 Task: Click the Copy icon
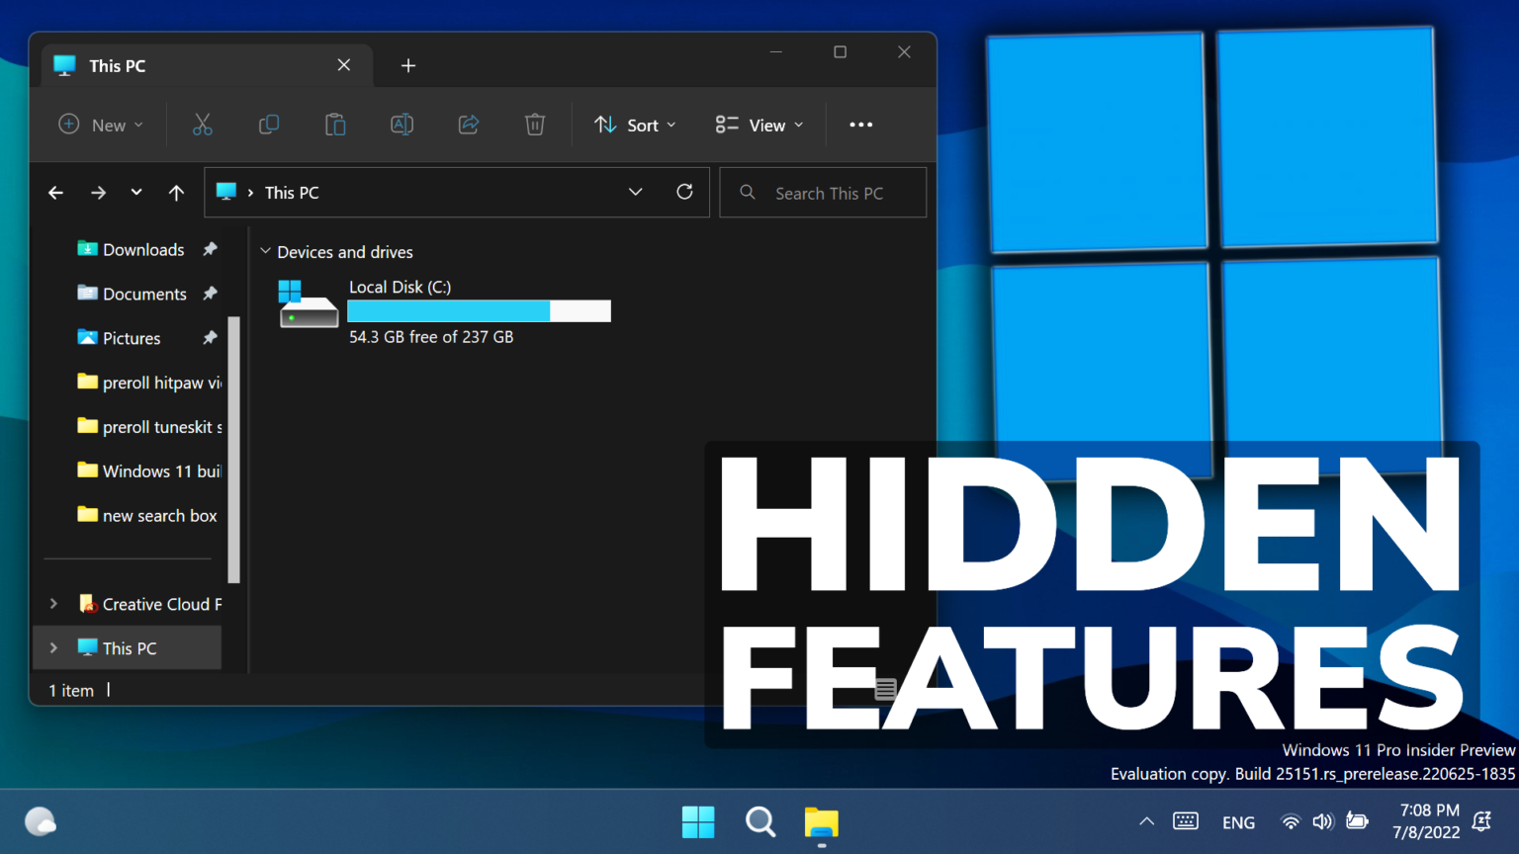point(268,125)
